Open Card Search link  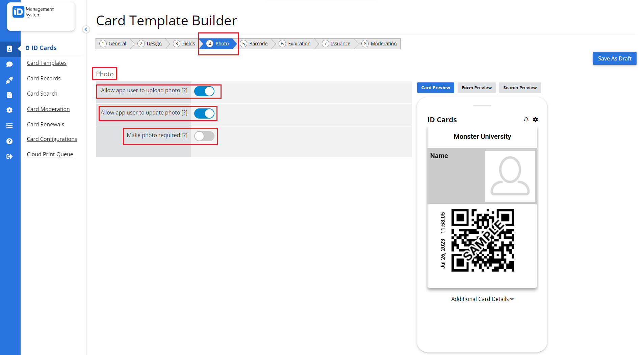click(42, 94)
